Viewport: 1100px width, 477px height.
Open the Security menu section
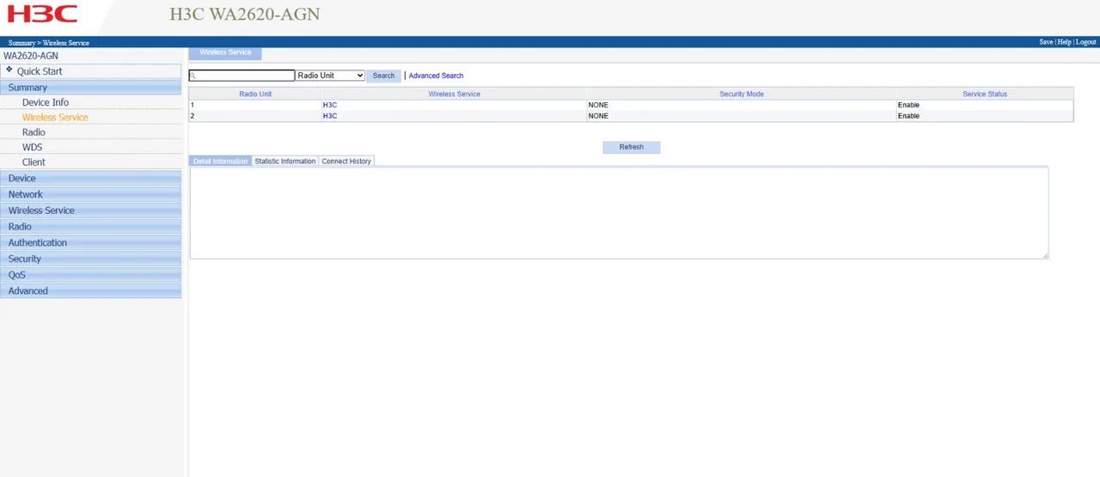[25, 259]
